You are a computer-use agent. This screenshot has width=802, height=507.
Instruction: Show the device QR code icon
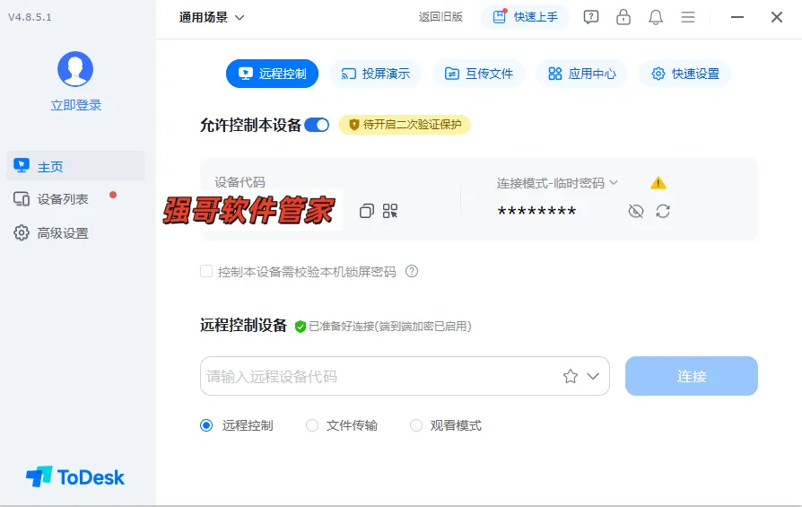pos(390,211)
